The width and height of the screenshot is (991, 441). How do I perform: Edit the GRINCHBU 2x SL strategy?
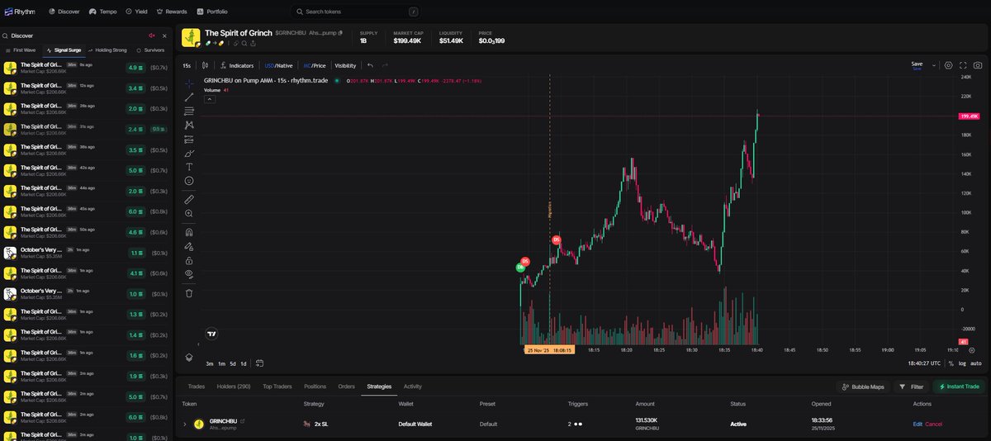[917, 424]
